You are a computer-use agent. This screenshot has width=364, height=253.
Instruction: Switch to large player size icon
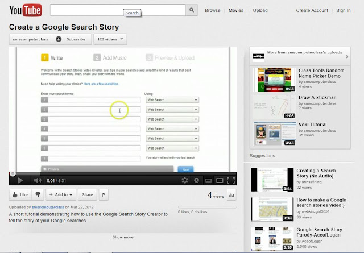(220, 180)
